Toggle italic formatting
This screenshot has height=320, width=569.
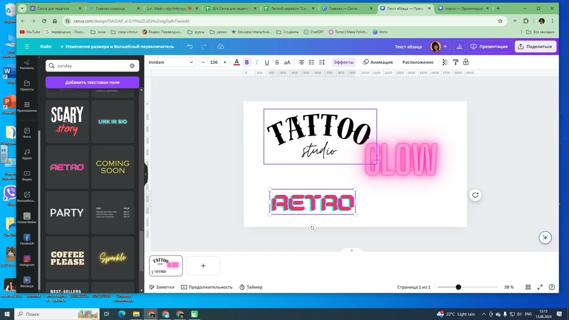click(x=257, y=62)
